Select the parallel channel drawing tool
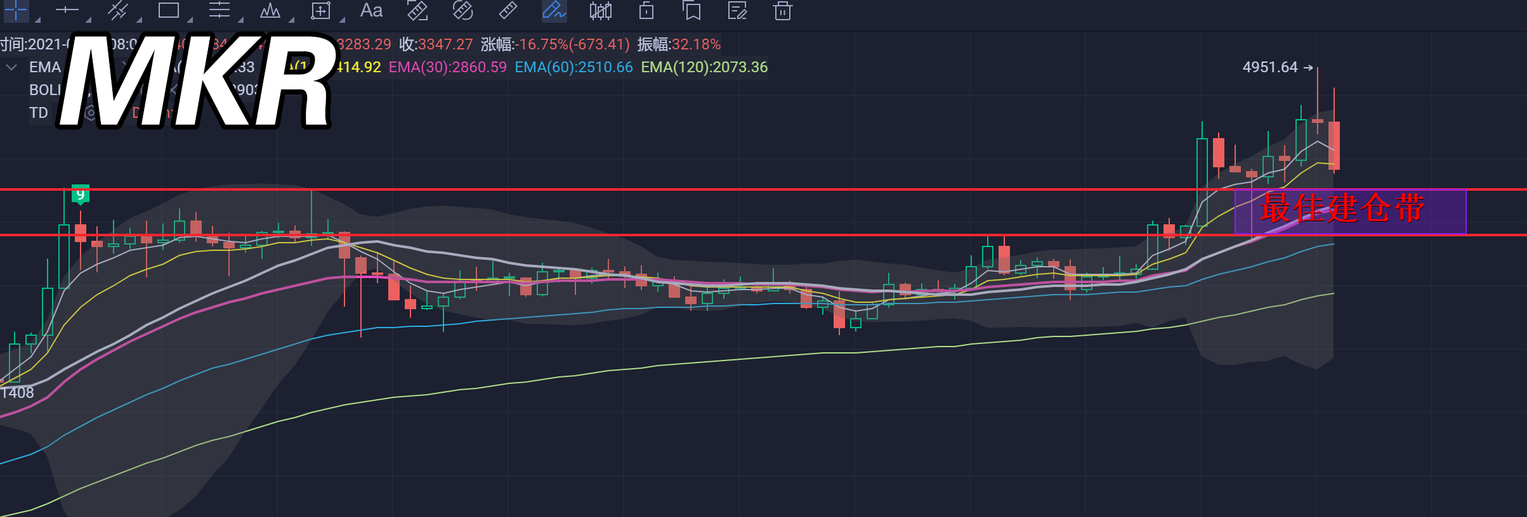The width and height of the screenshot is (1527, 517). pos(117,10)
